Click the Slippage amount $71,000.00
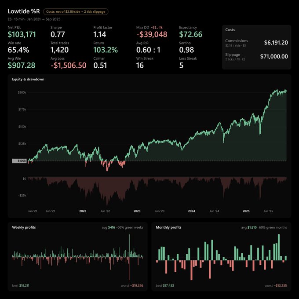 [274, 56]
